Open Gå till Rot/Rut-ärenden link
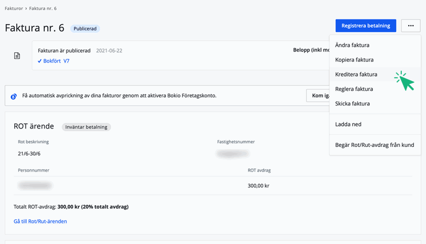The height and width of the screenshot is (244, 426). point(40,221)
